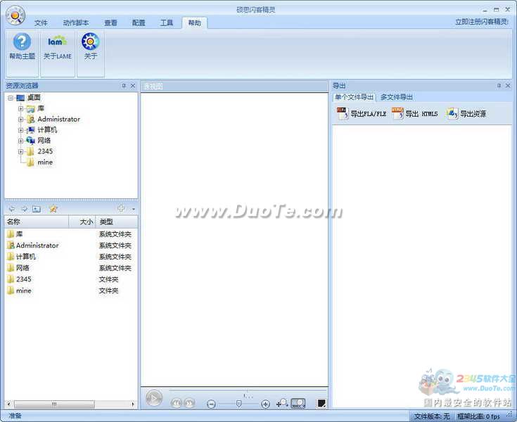Step to next frame in preview controls
The image size is (517, 422).
coord(190,403)
